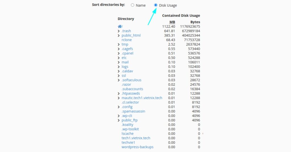This screenshot has height=152, width=291.
Task: Expand the etc directory
Action: pos(119,58)
